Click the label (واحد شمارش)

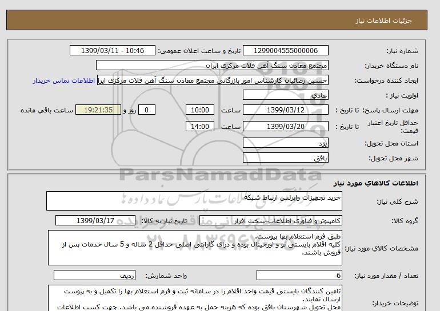166,276
